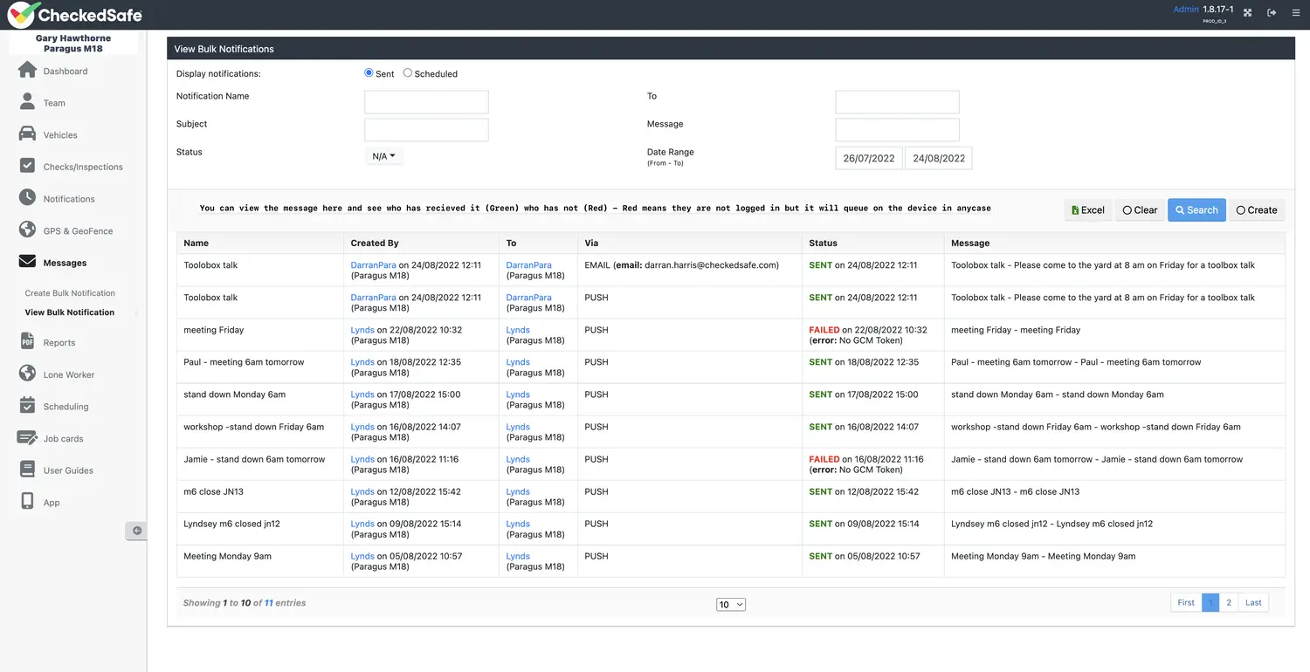The height and width of the screenshot is (672, 1310).
Task: Click the Notification Name input field
Action: [x=426, y=102]
